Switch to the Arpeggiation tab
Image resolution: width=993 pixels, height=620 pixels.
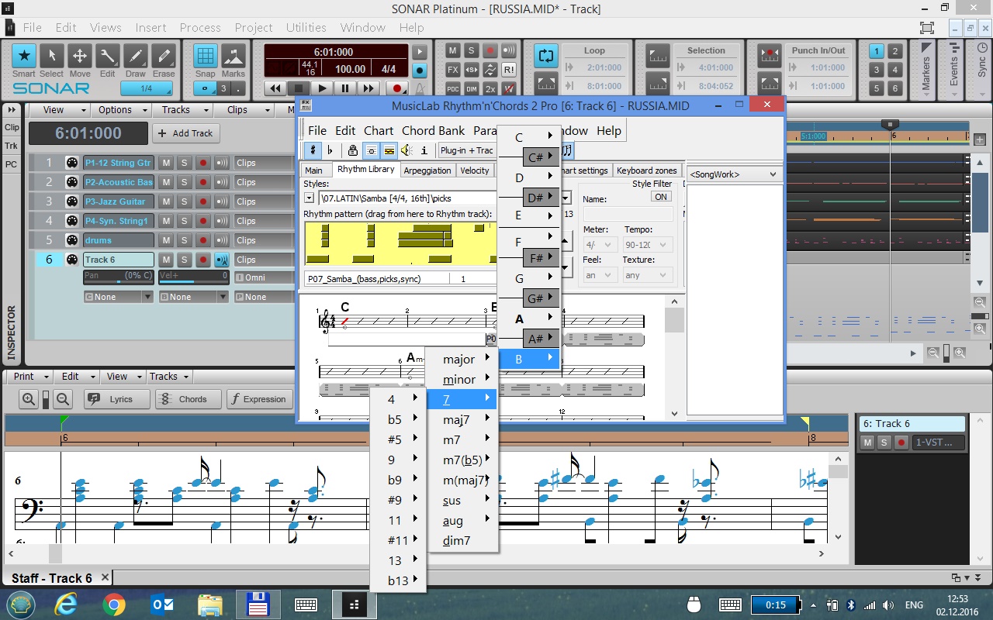(427, 170)
